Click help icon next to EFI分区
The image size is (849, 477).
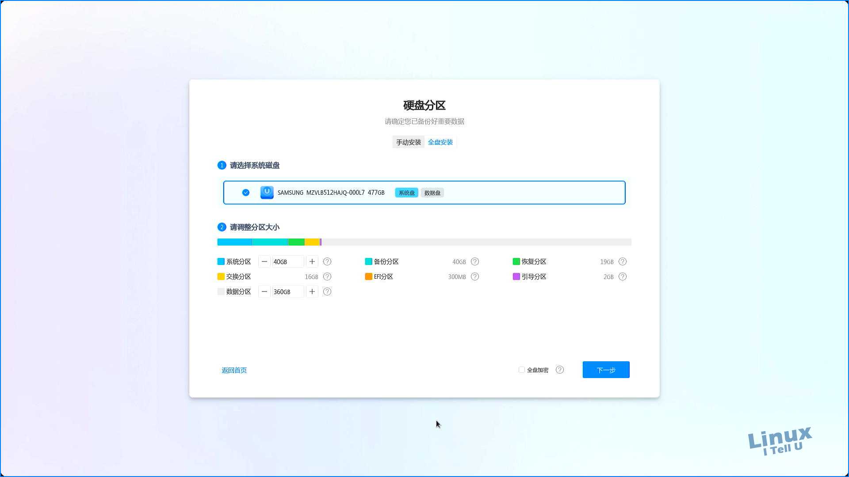475,276
